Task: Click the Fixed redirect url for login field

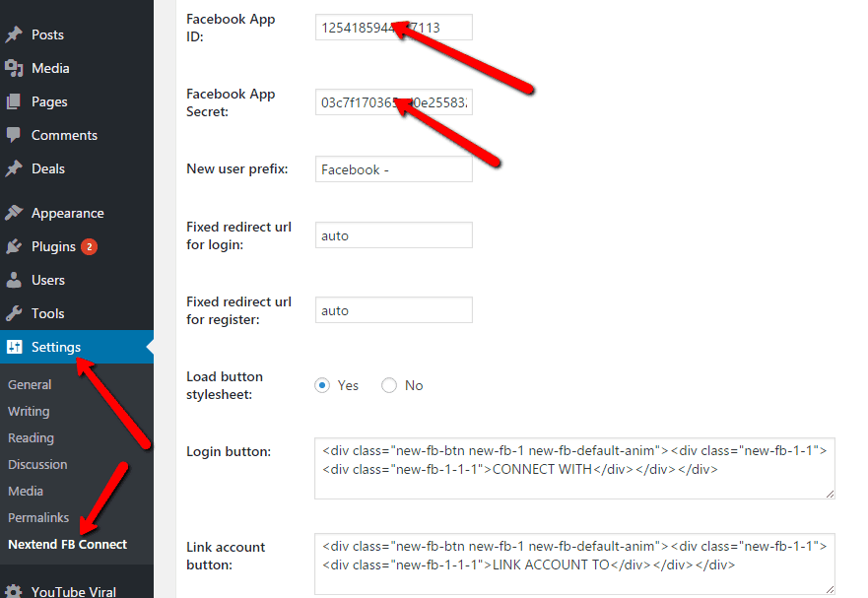Action: [x=393, y=235]
